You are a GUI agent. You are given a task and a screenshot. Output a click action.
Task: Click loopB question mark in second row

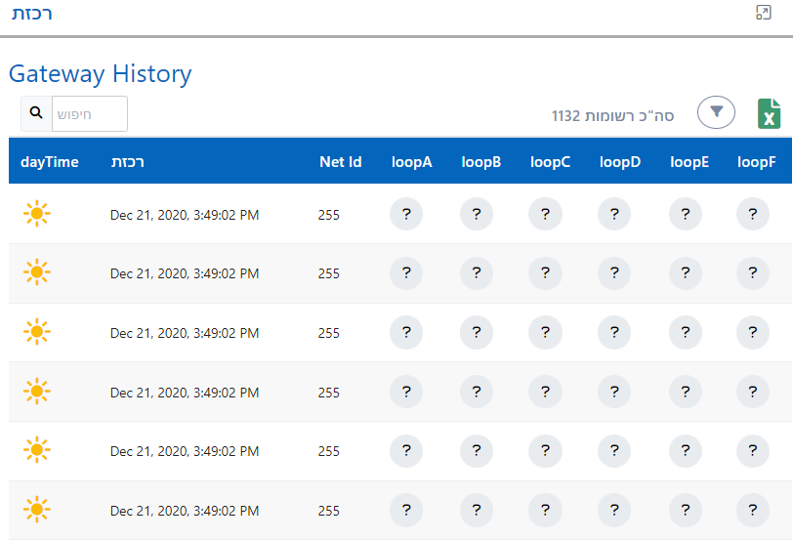coord(476,273)
